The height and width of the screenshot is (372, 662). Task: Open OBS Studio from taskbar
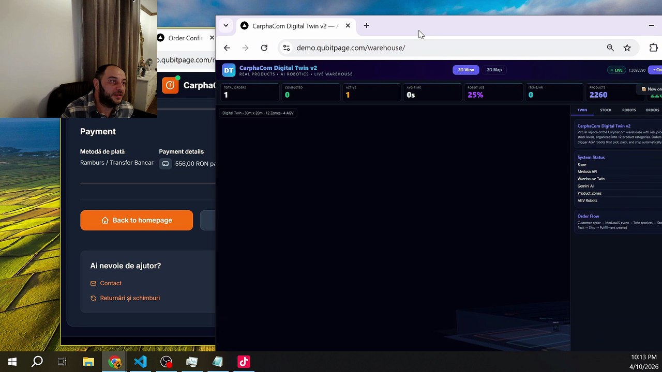166,362
